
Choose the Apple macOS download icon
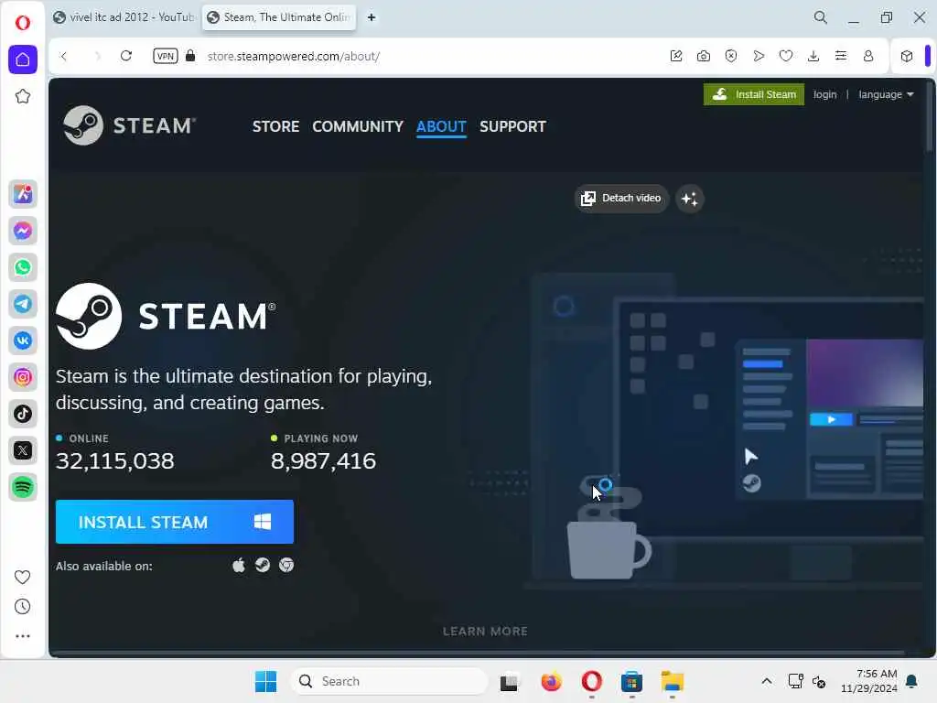tap(239, 566)
